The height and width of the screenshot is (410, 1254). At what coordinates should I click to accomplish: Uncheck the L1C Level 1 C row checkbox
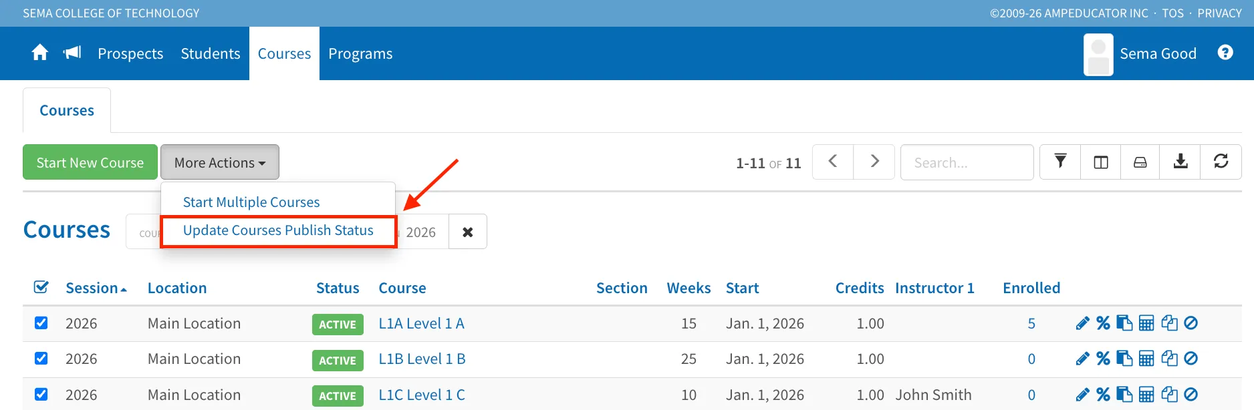(x=41, y=395)
